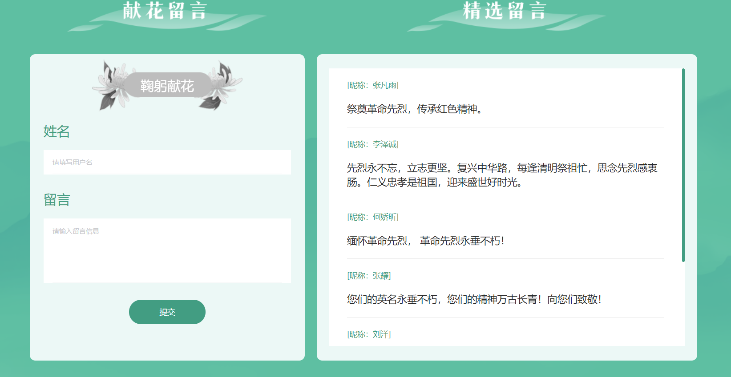
Task: Click the message starting with 缅怀革命先烈
Action: pos(425,241)
